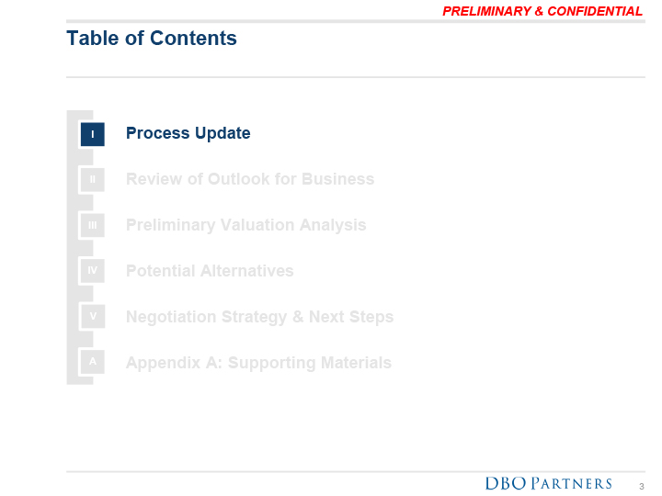Open the Process Update section

tap(188, 133)
